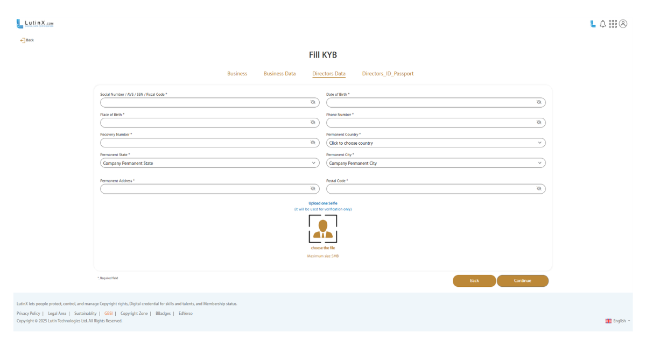Screen dimensions: 646x339
Task: Open the Privacy Policy footer link
Action: (x=28, y=313)
